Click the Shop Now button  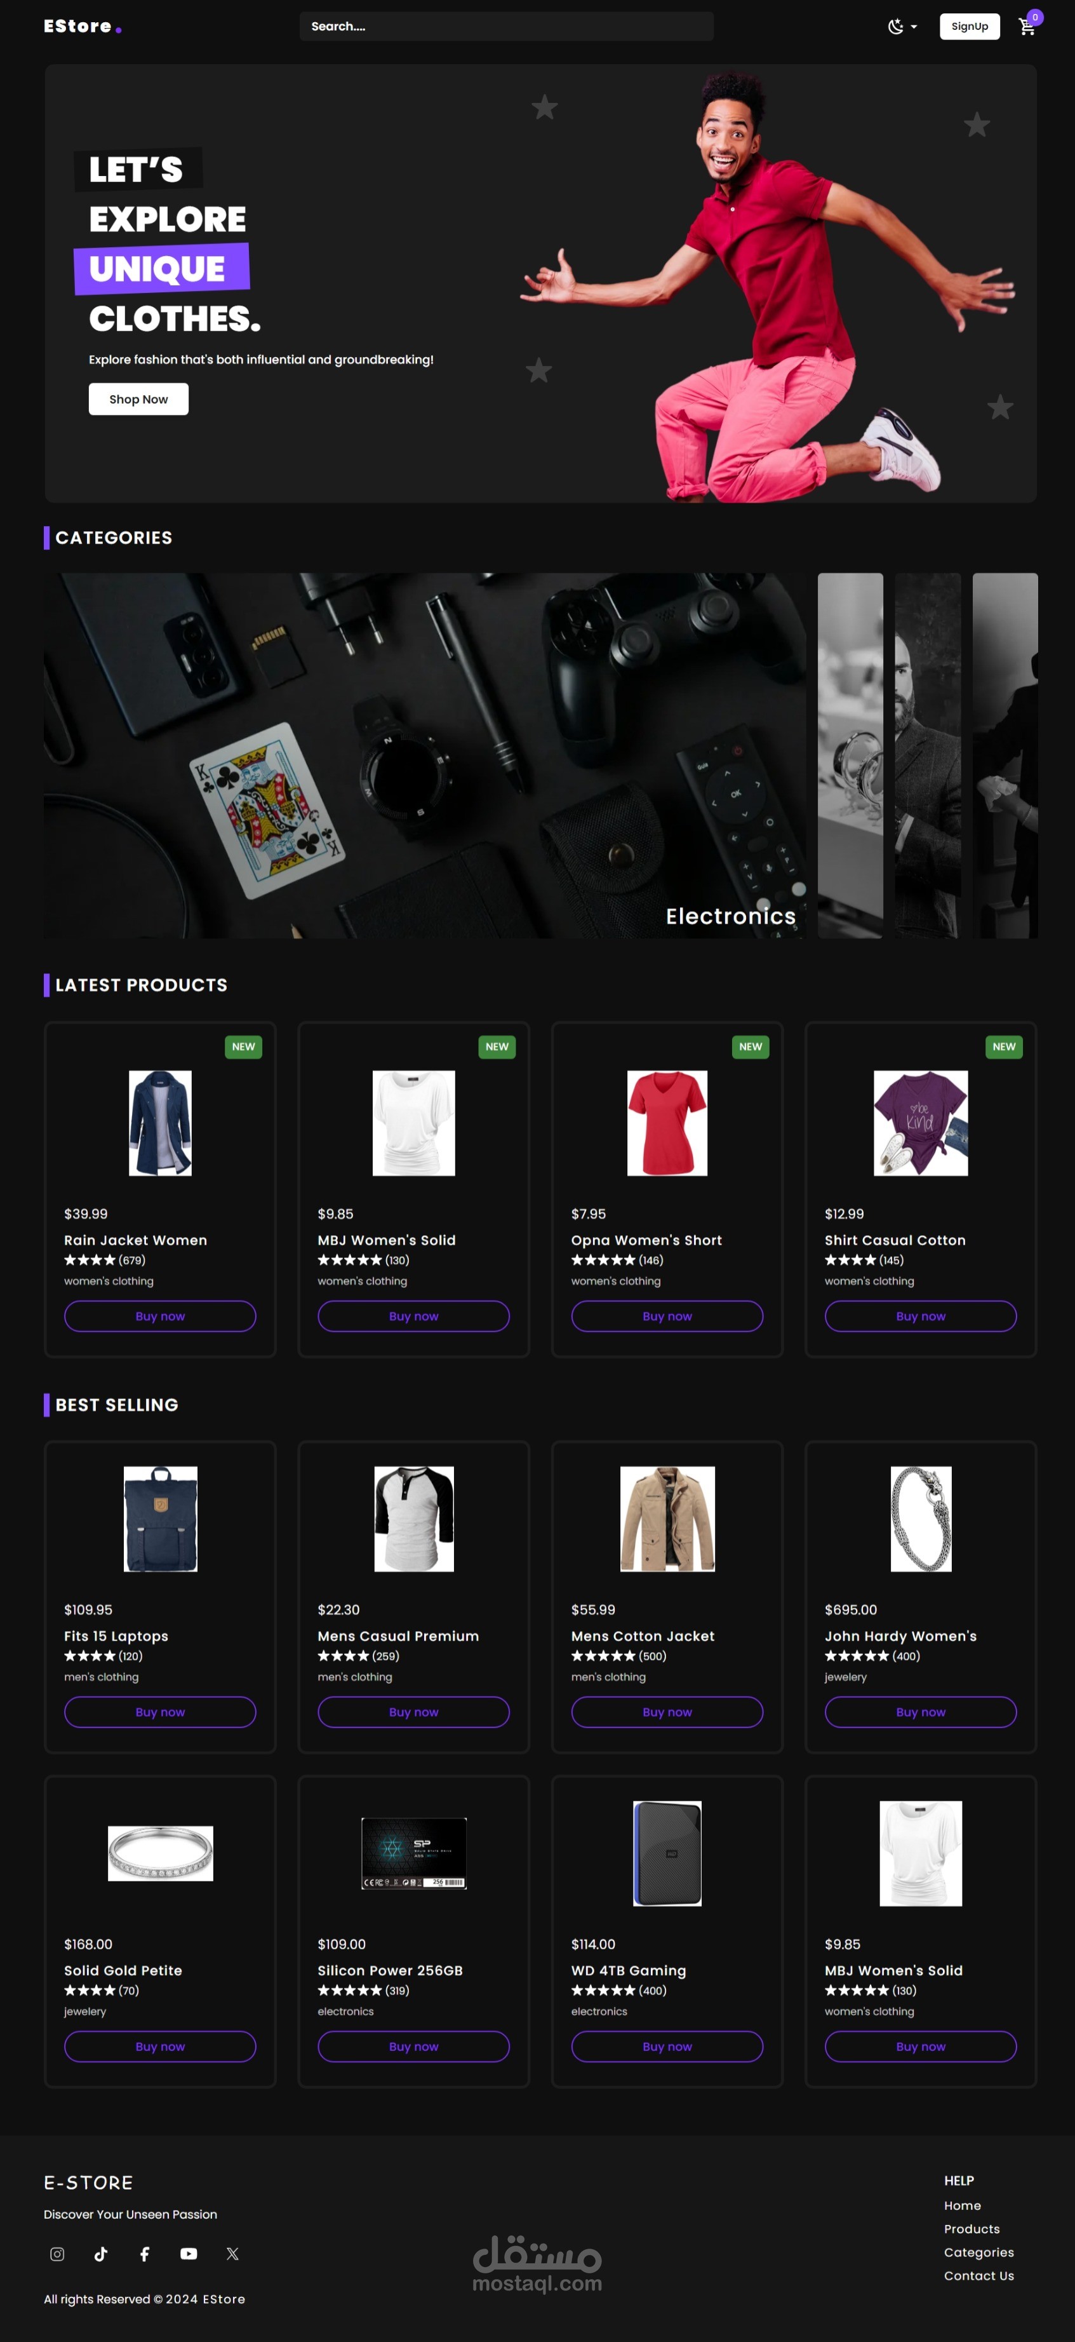138,399
